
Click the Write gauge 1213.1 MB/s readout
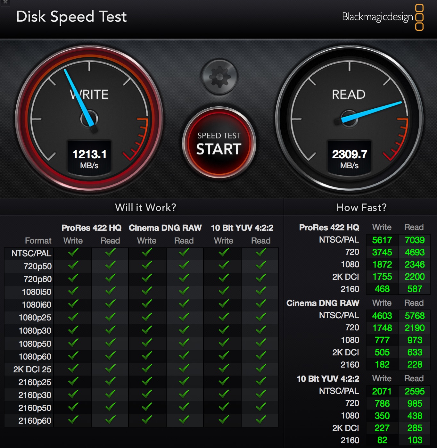click(x=89, y=158)
